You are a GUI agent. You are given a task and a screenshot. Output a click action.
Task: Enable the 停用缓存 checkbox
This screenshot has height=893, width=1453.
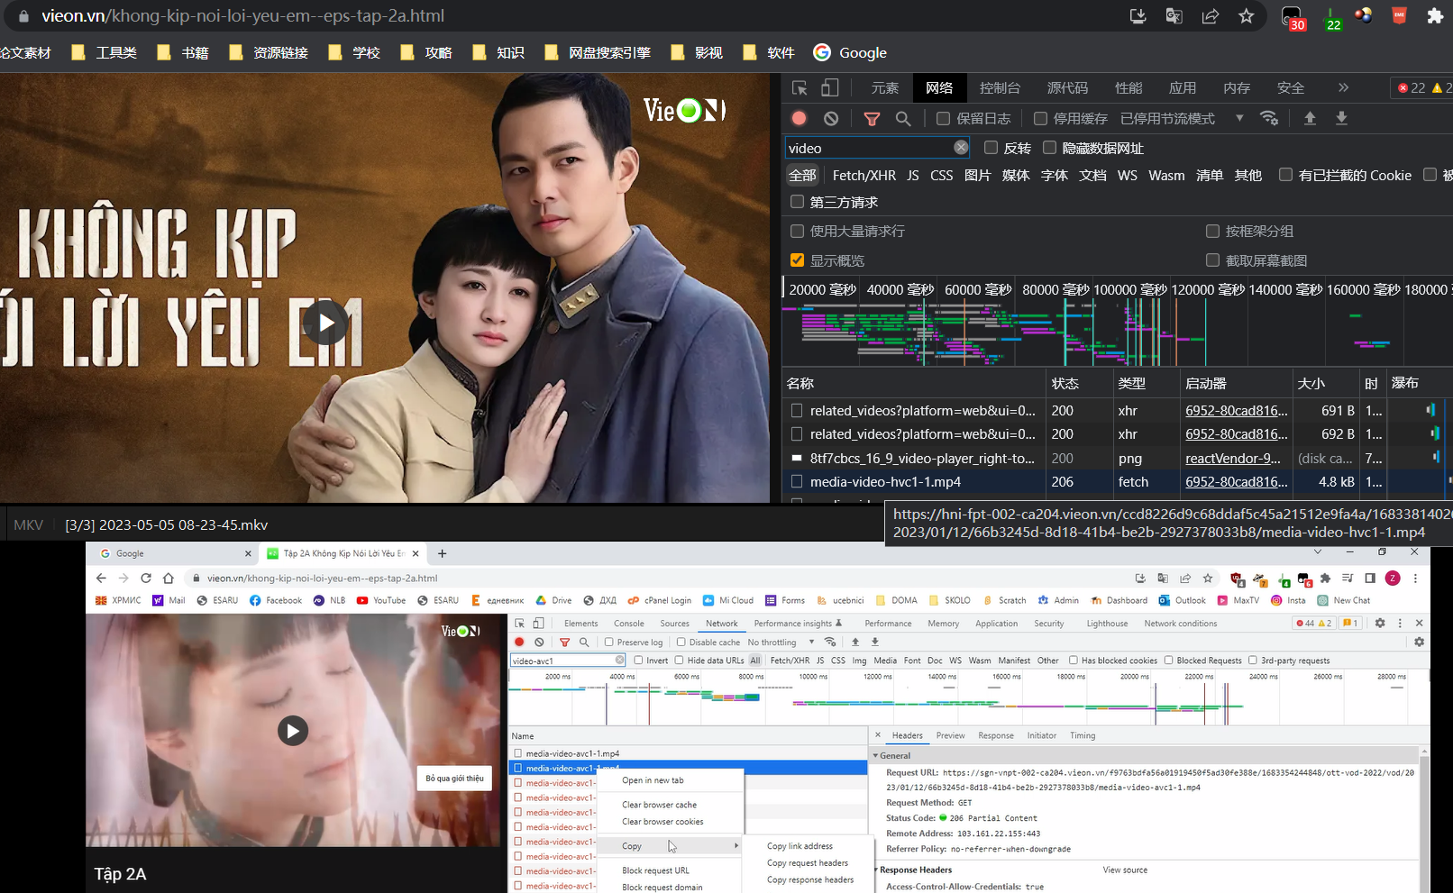click(x=1040, y=118)
